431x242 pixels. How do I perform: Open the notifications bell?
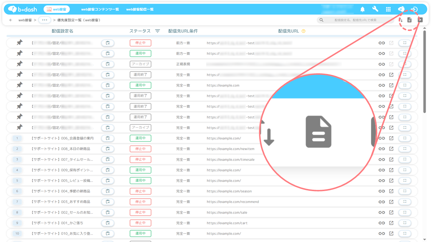[x=362, y=10]
